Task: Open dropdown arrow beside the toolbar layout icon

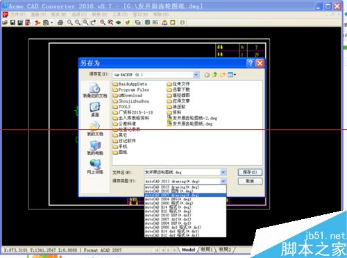Action: click(x=52, y=22)
